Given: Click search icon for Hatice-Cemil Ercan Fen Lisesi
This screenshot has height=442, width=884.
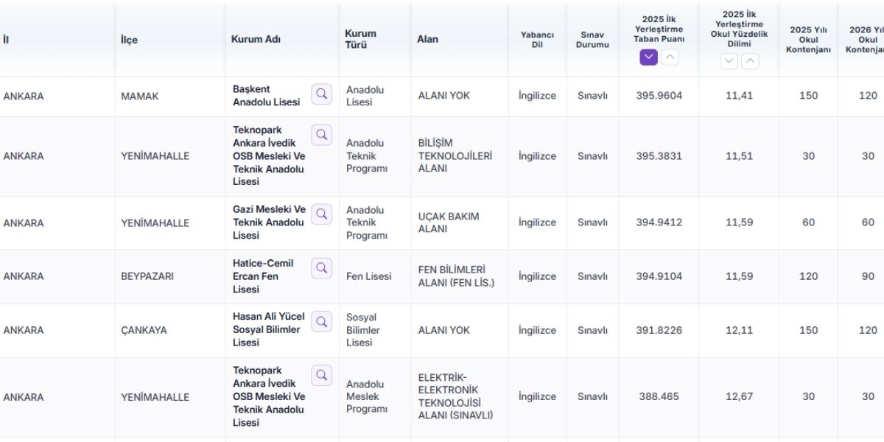Looking at the screenshot, I should (x=322, y=268).
